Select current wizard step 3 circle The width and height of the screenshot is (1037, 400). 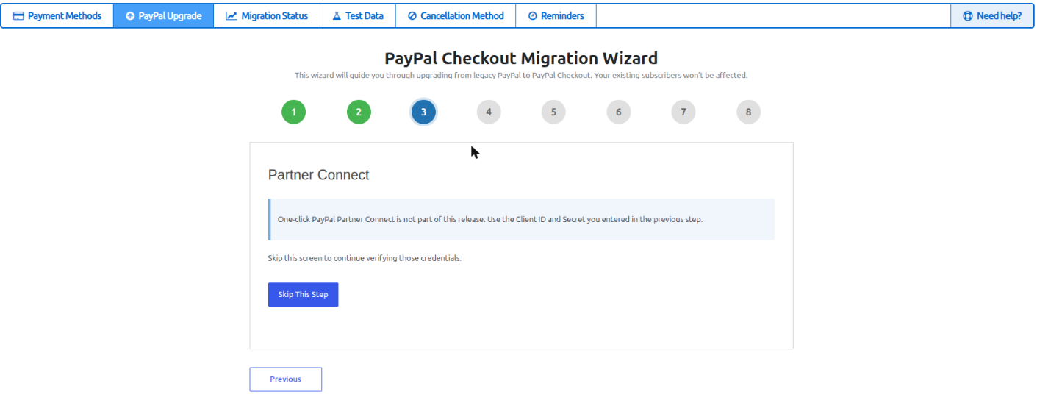point(423,113)
